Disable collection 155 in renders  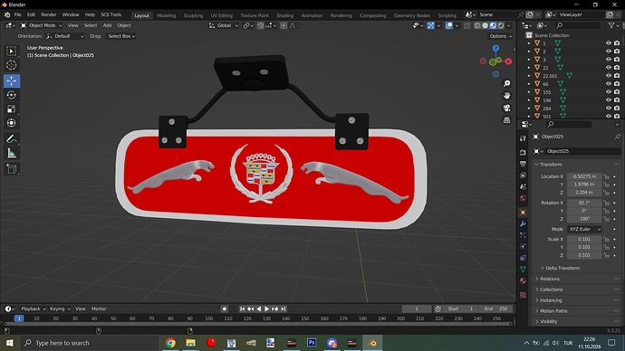[617, 92]
